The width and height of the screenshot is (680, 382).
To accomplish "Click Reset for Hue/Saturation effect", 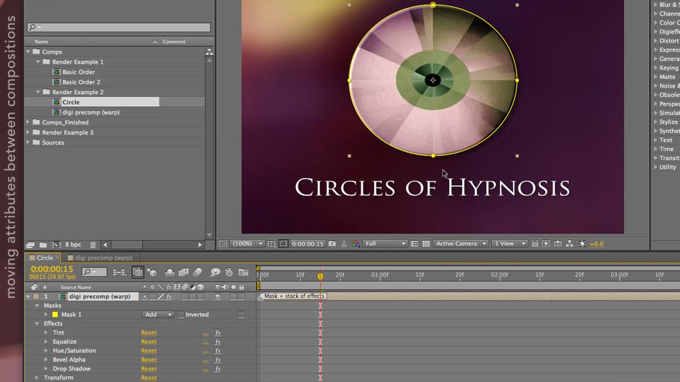I will coord(149,351).
